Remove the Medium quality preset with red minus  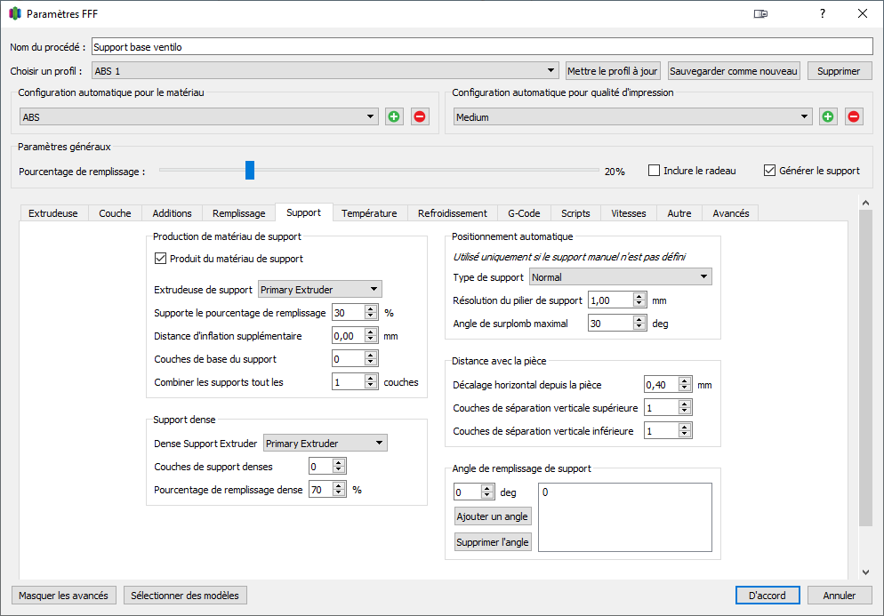click(854, 116)
